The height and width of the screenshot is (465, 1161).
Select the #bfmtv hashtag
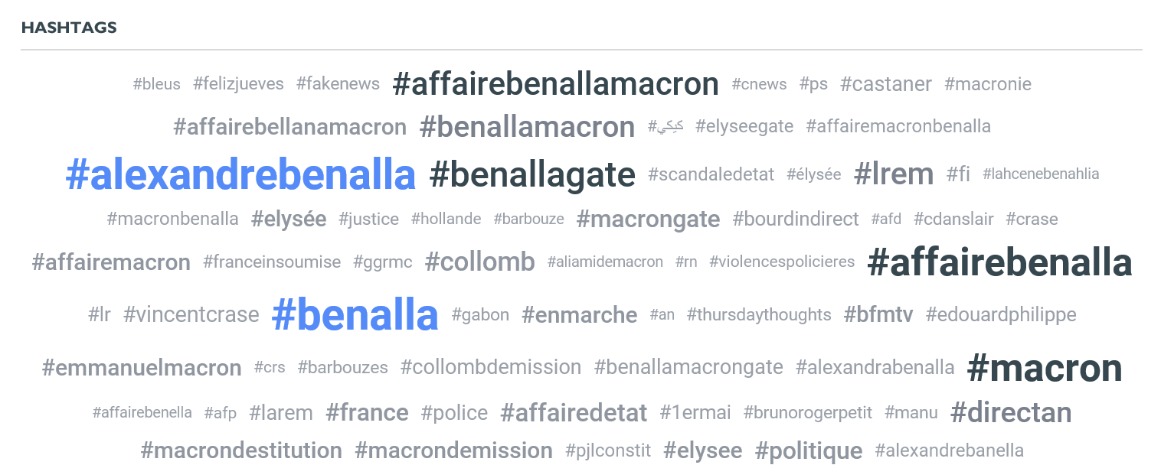tap(878, 314)
